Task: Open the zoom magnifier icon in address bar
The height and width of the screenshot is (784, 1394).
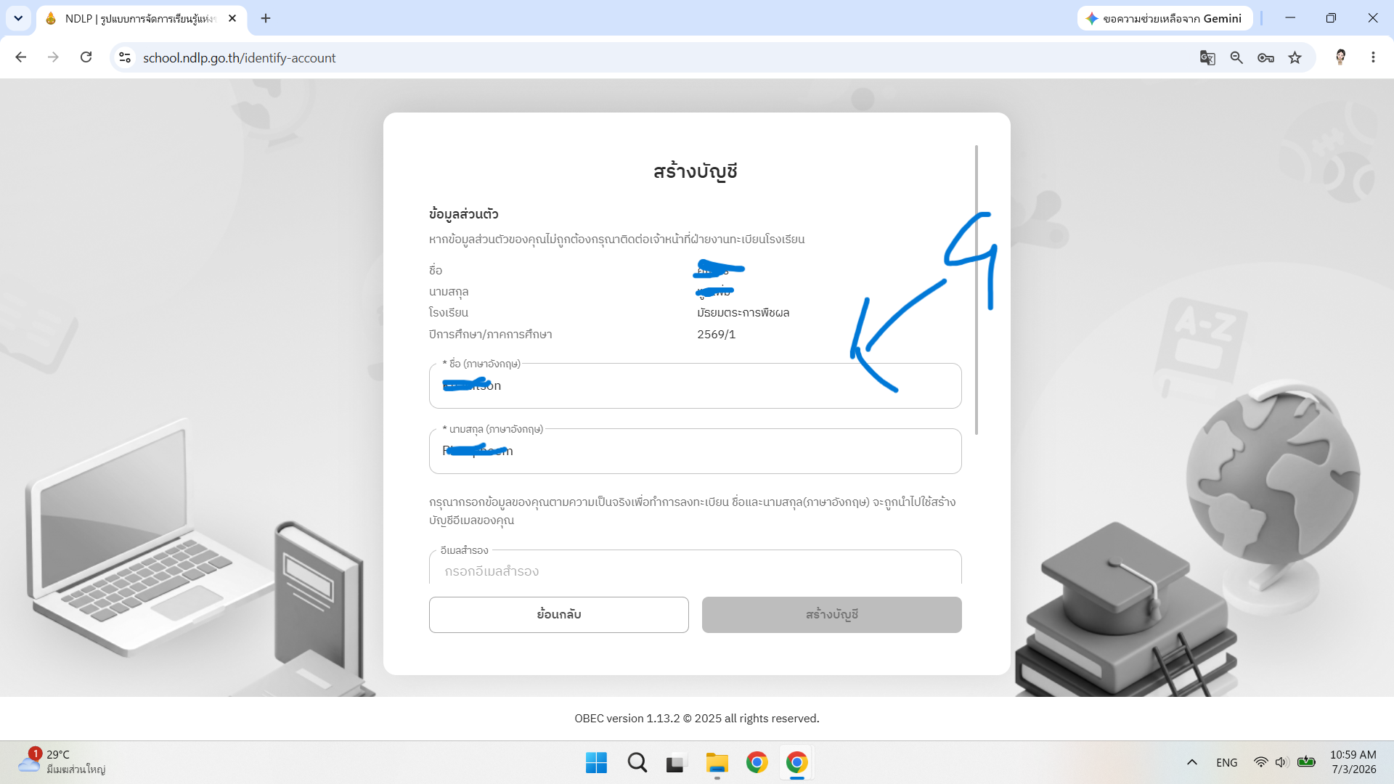Action: (1236, 58)
